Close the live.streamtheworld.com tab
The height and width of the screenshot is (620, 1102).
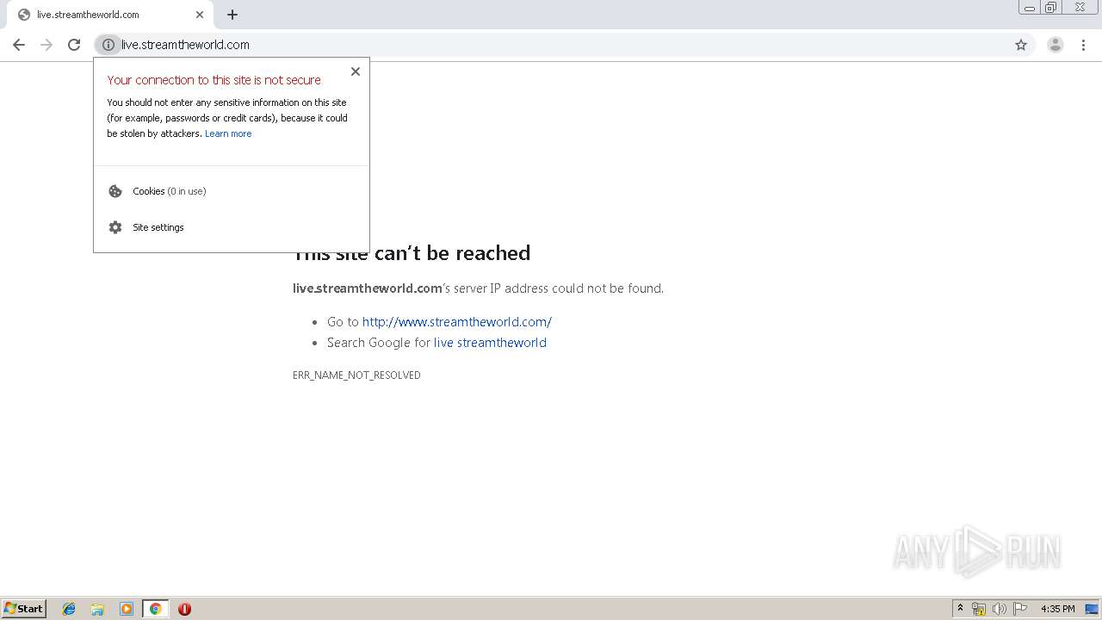tap(200, 15)
